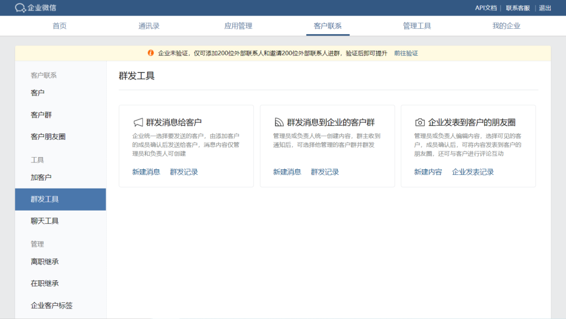
Task: Click the 管理 sidebar section label
Action: click(x=37, y=244)
